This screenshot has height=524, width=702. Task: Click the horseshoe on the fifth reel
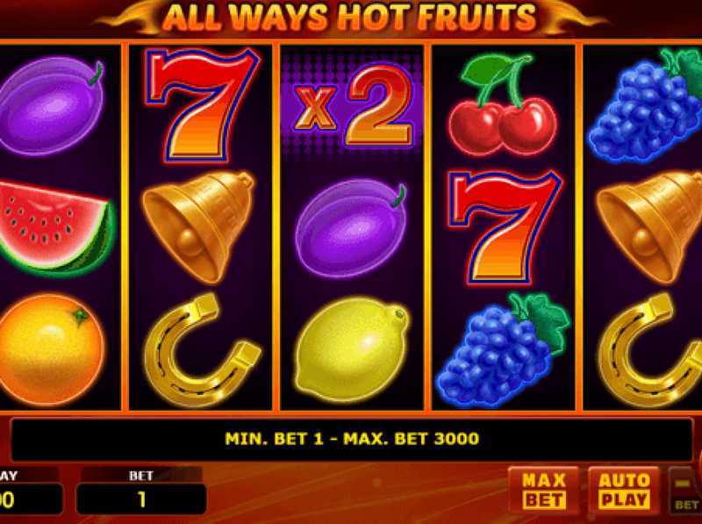point(650,350)
